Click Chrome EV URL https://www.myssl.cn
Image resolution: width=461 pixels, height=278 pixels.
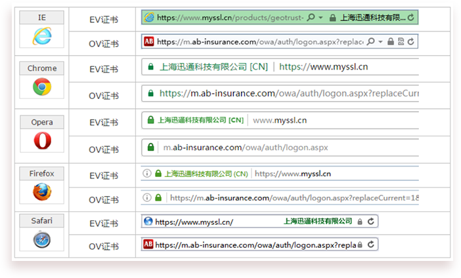pos(323,67)
